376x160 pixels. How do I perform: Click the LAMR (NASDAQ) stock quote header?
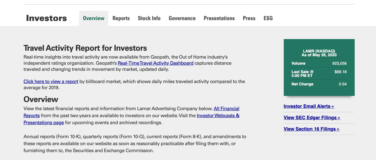319,51
